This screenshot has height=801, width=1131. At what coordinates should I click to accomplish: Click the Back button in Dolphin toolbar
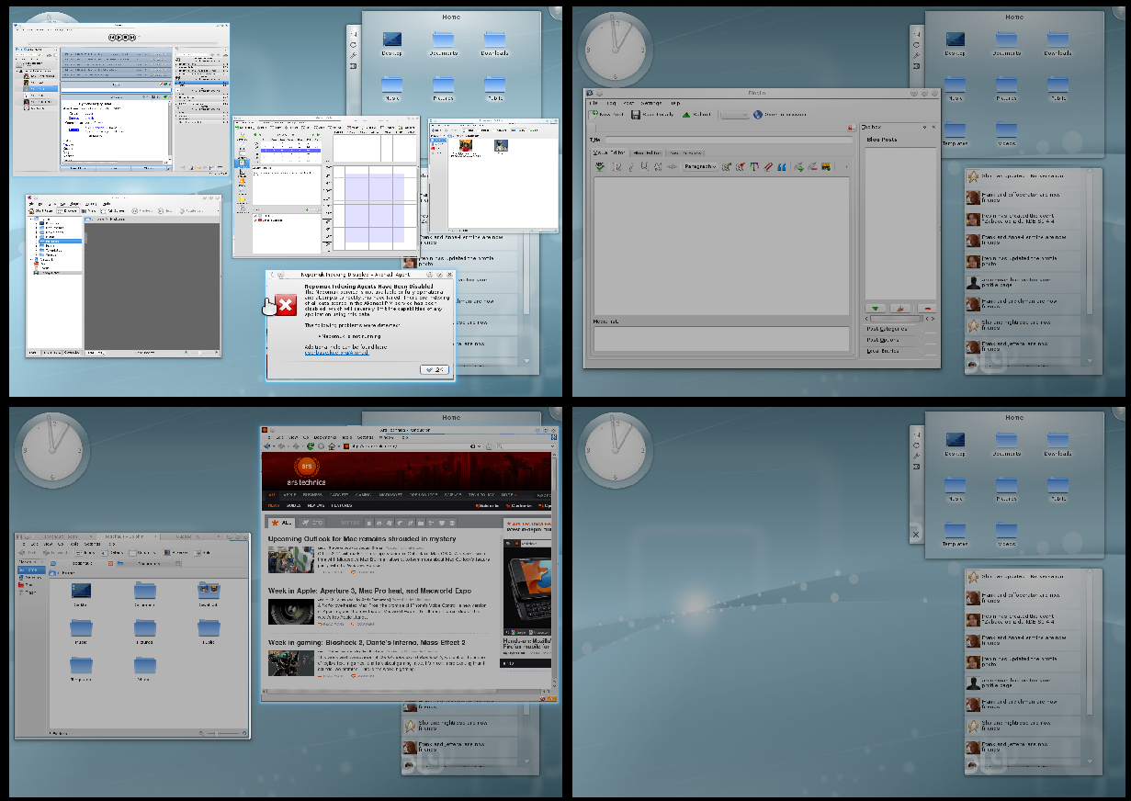(x=27, y=553)
